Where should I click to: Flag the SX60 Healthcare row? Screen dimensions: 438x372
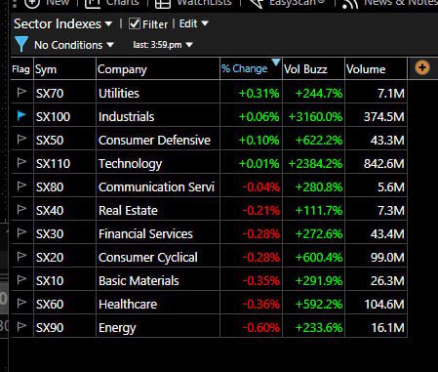21,304
